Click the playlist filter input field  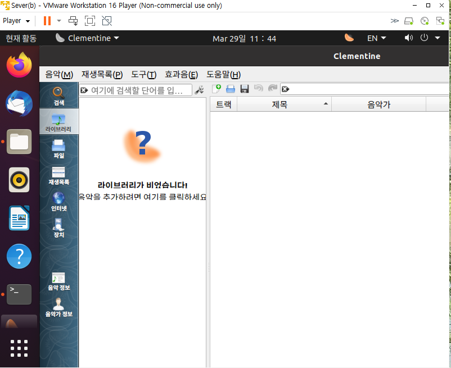click(x=365, y=89)
